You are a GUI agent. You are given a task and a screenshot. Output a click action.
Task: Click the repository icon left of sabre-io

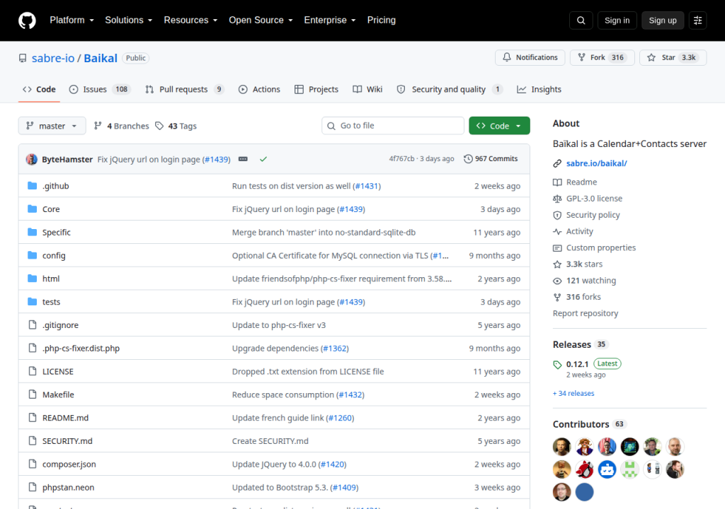pos(23,58)
